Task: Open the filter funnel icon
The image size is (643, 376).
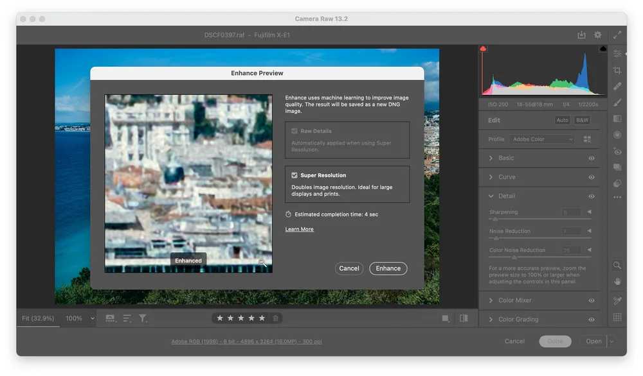Action: (x=143, y=318)
